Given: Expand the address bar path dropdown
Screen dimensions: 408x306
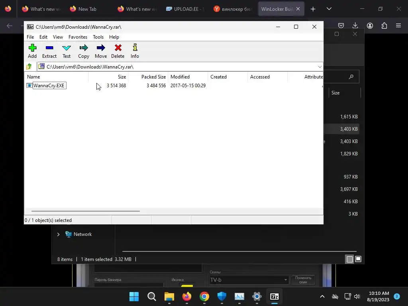Looking at the screenshot, I should [320, 67].
